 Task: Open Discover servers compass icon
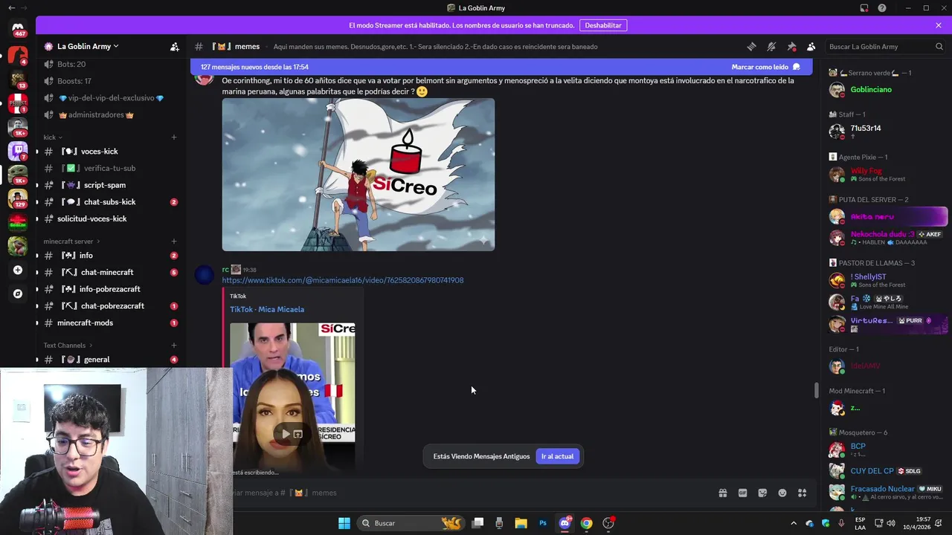click(18, 294)
